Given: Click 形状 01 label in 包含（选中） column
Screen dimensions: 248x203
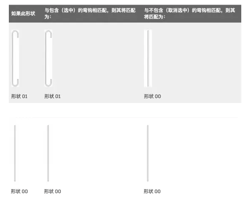Looking at the screenshot, I should (x=53, y=96).
